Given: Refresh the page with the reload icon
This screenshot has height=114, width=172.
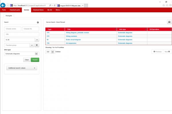Looking at the screenshot, I should coord(55,5).
